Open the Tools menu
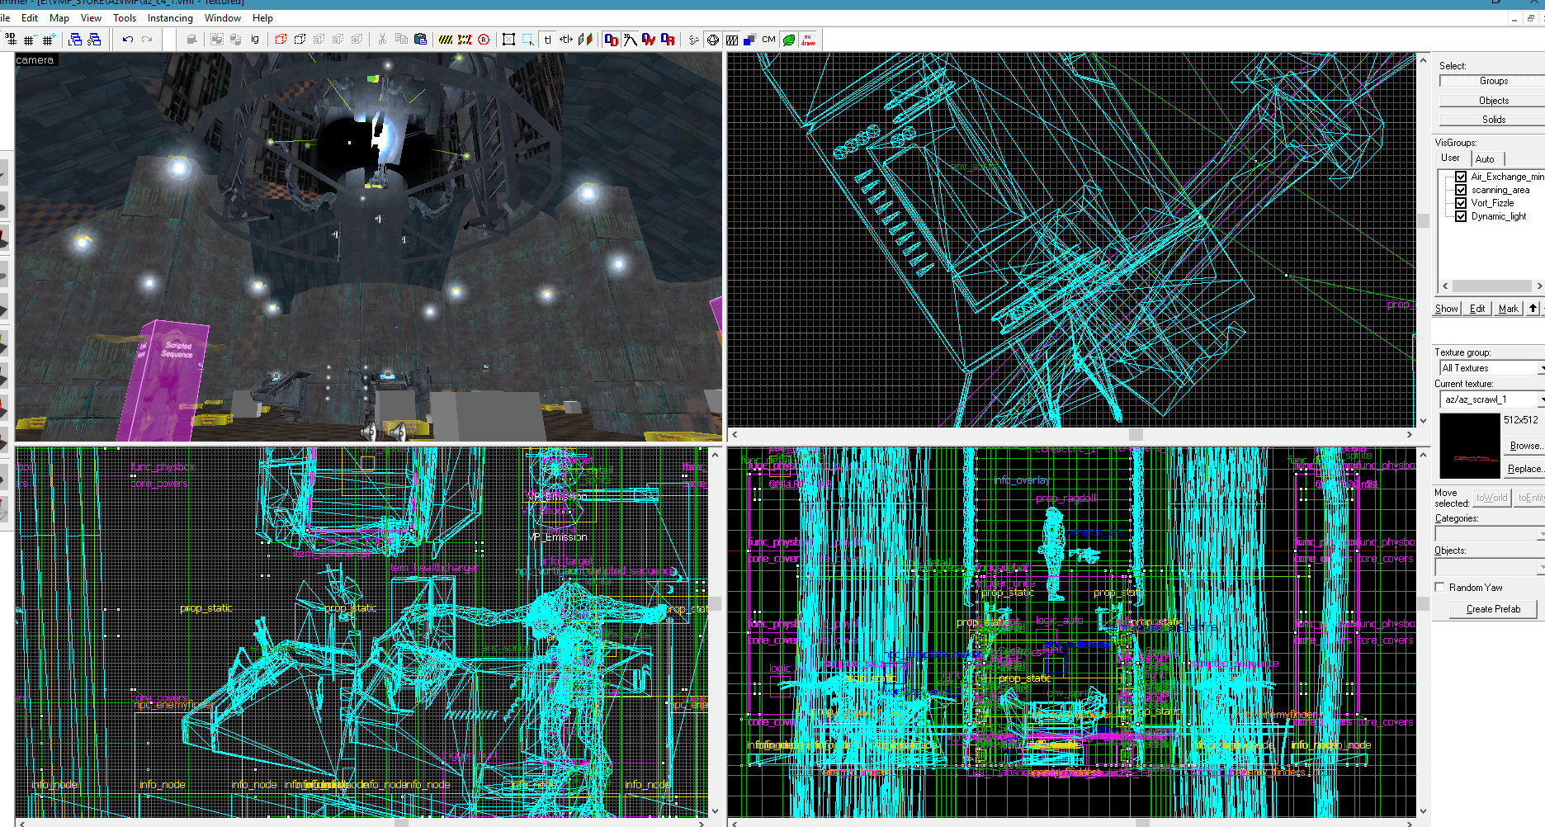Image resolution: width=1545 pixels, height=827 pixels. (x=125, y=18)
